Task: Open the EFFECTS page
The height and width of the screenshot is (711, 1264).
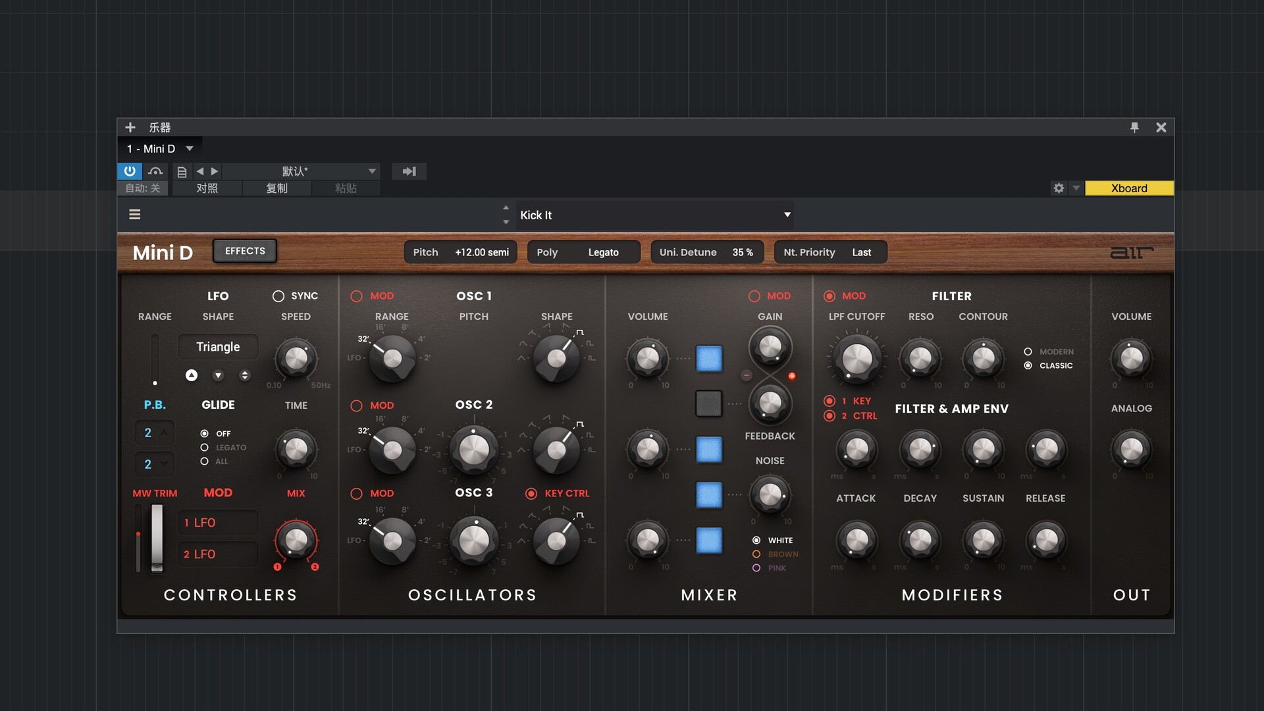Action: (245, 251)
